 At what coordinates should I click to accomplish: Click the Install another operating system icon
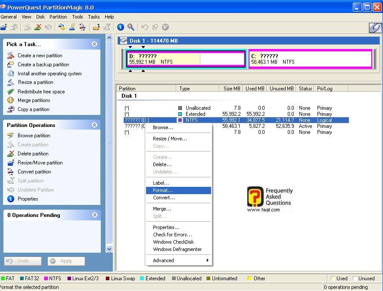(x=11, y=73)
